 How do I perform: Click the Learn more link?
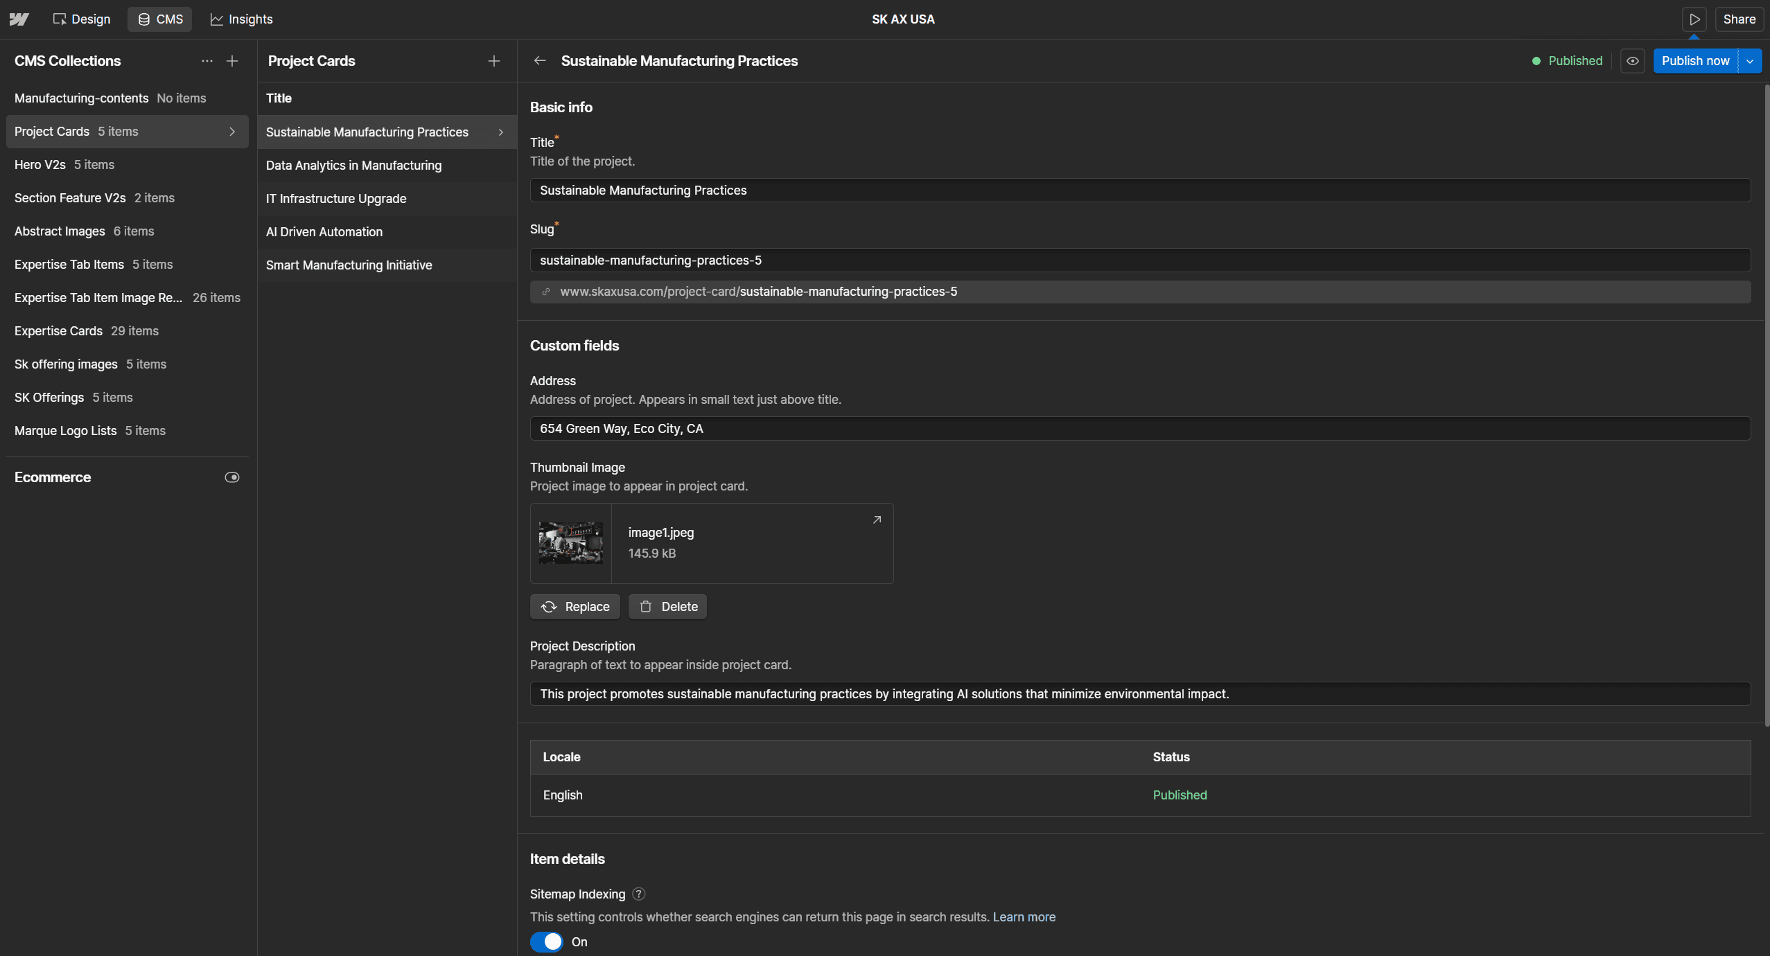(x=1024, y=917)
